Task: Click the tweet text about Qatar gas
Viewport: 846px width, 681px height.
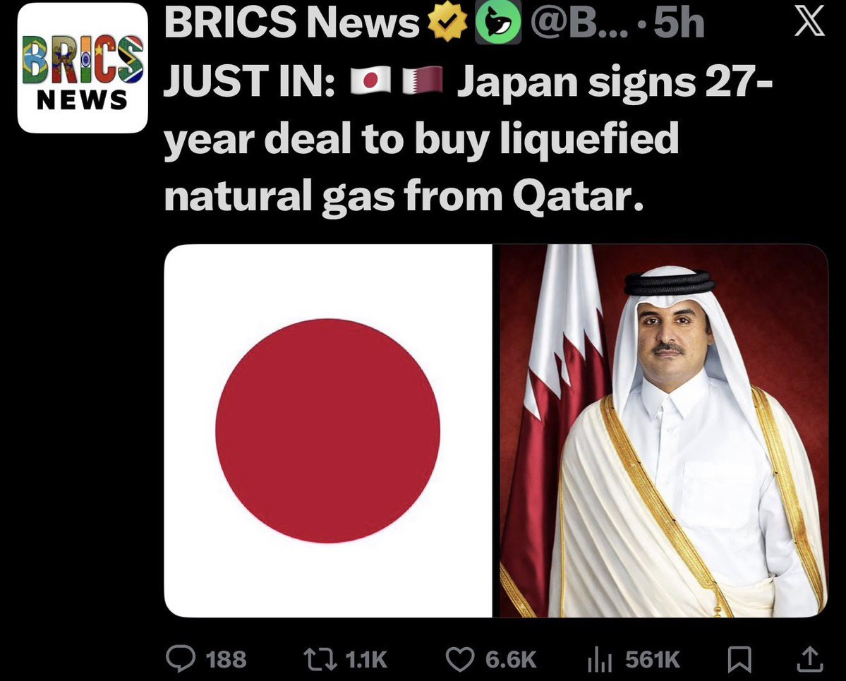Action: pos(469,140)
